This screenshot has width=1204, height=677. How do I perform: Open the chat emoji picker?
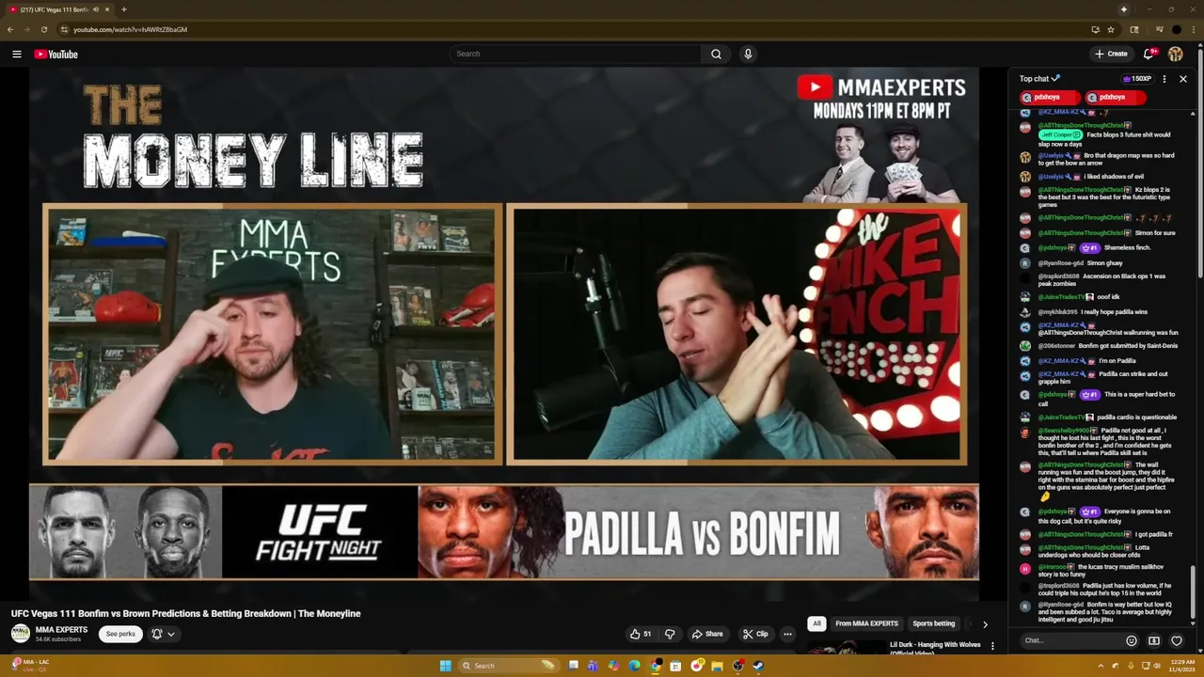click(1132, 640)
